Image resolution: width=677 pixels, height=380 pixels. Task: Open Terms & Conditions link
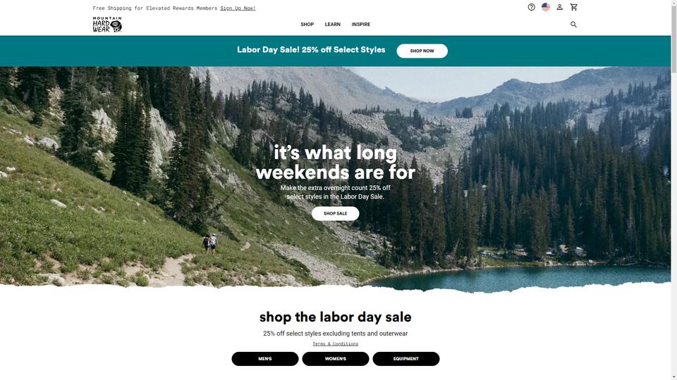tap(336, 344)
